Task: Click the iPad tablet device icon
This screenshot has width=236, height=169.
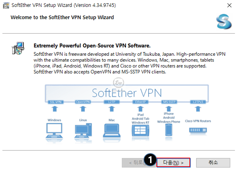Action: point(140,130)
